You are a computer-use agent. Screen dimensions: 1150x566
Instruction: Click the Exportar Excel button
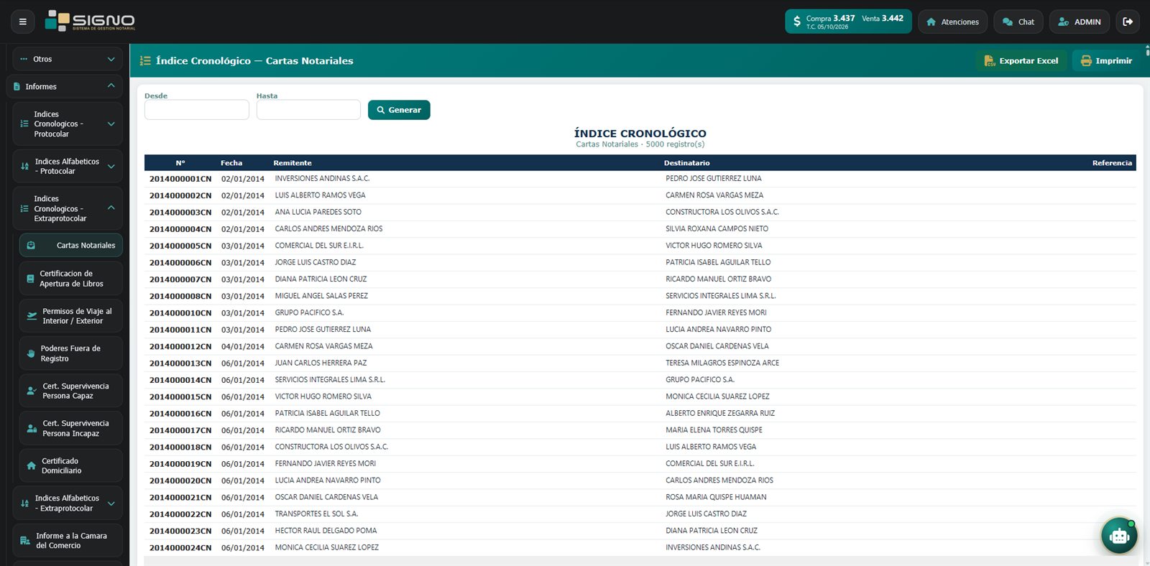coord(1021,61)
